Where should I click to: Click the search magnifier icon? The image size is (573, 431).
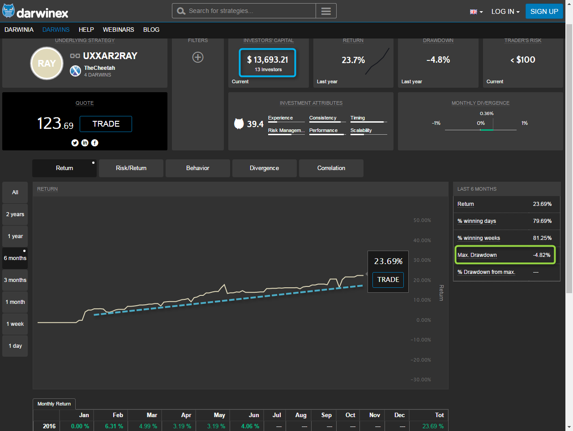(181, 11)
